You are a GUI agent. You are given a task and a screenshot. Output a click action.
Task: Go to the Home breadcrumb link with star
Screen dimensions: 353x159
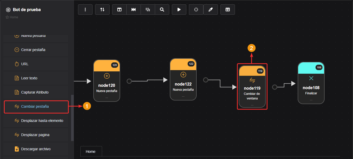12,17
